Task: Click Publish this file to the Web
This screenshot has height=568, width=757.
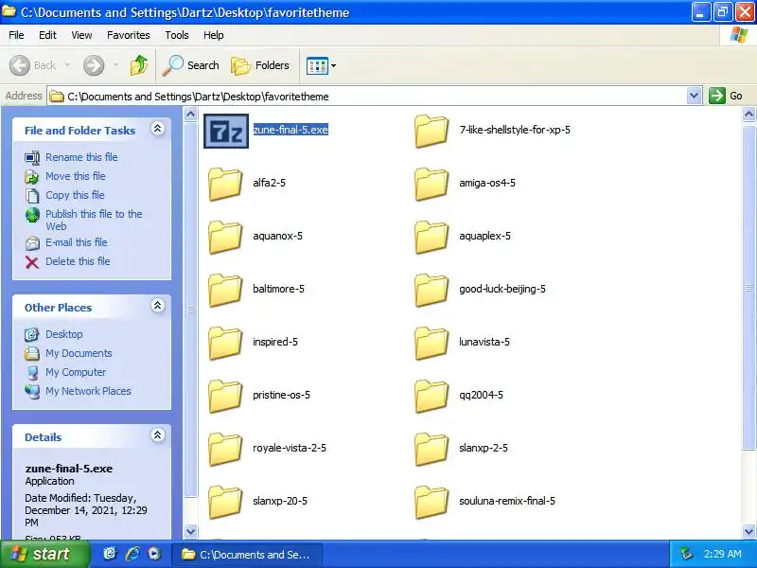Action: [94, 220]
